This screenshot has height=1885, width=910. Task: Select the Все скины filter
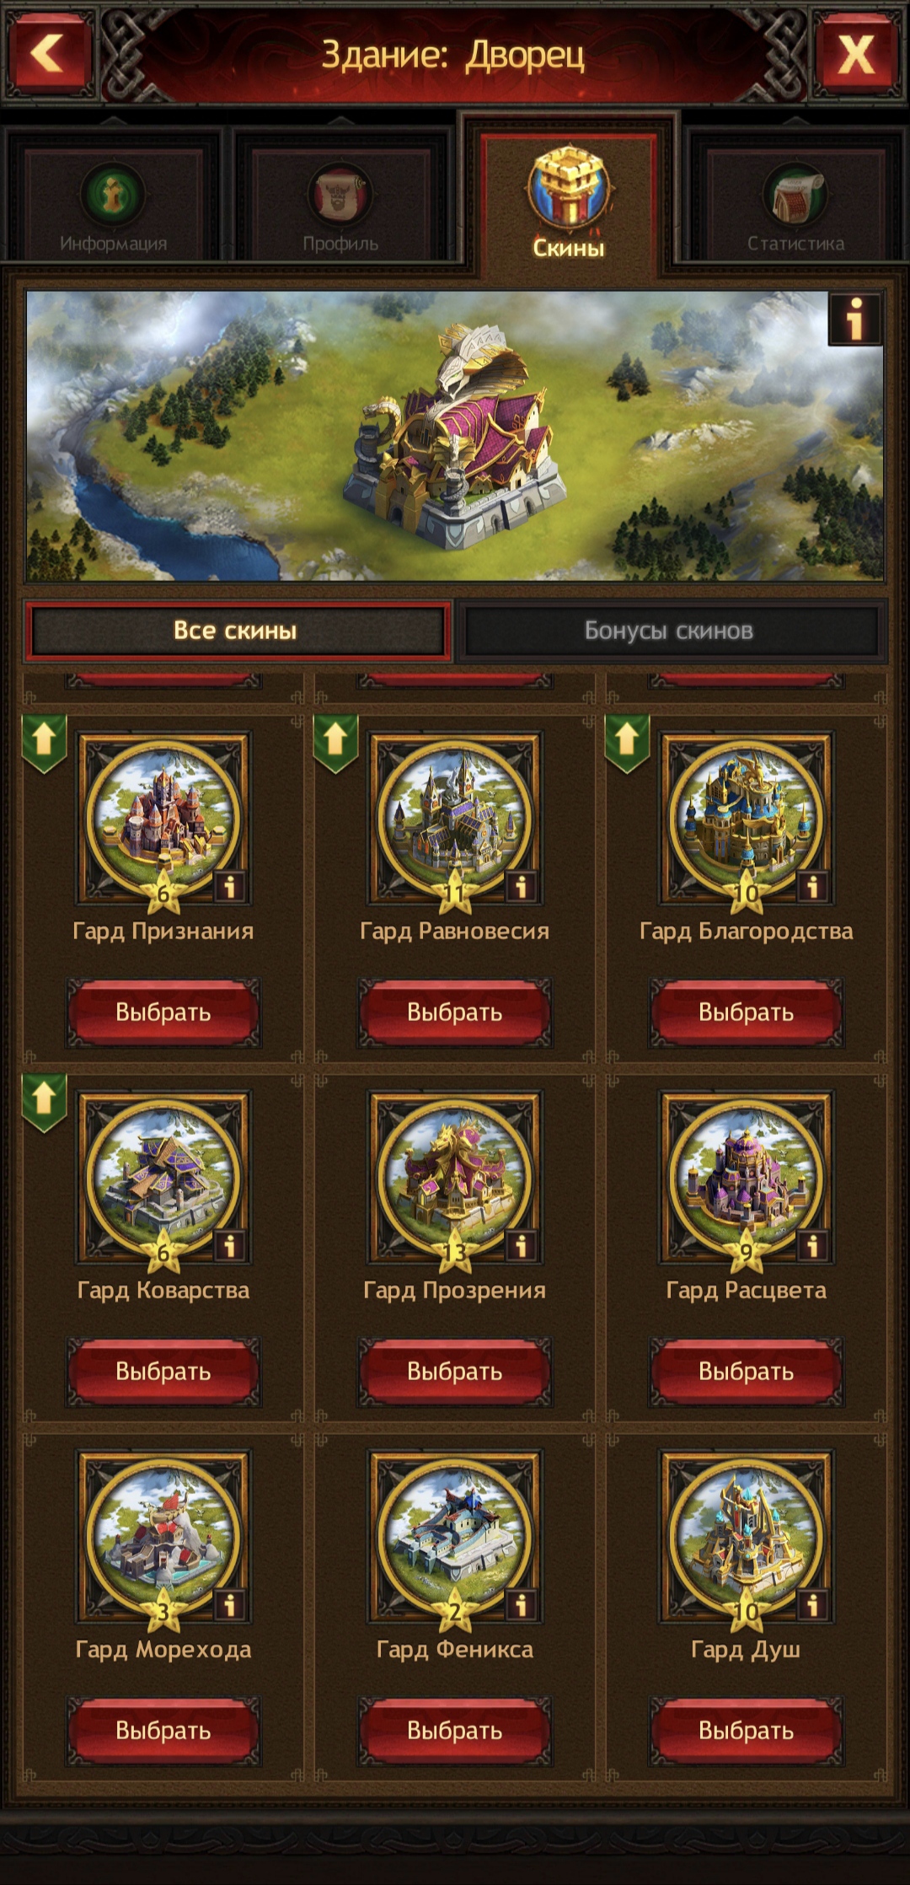click(x=236, y=631)
